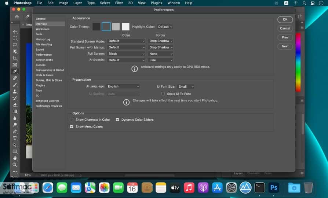This screenshot has width=328, height=198.
Task: Click the Next button
Action: [285, 47]
